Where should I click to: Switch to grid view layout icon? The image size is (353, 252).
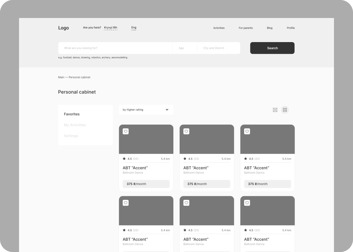coord(285,110)
